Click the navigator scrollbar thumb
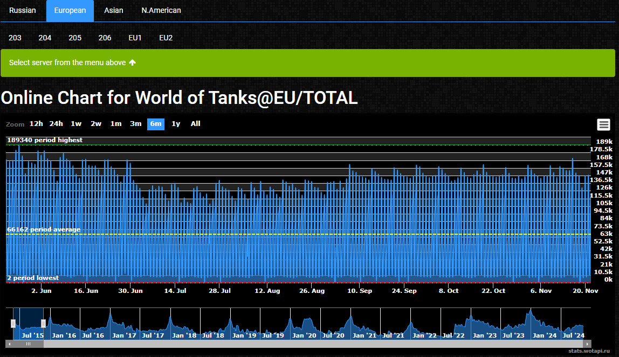The image size is (619, 357). [x=28, y=344]
